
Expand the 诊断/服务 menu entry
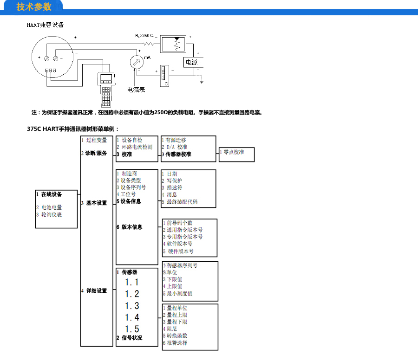pyautogui.click(x=96, y=153)
